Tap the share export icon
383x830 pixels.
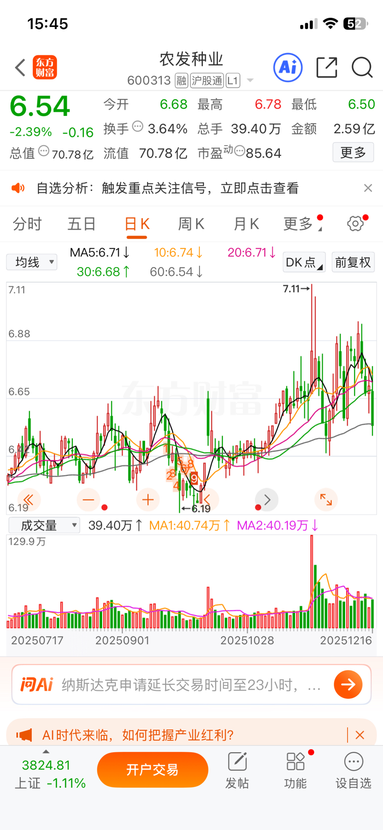pyautogui.click(x=327, y=67)
